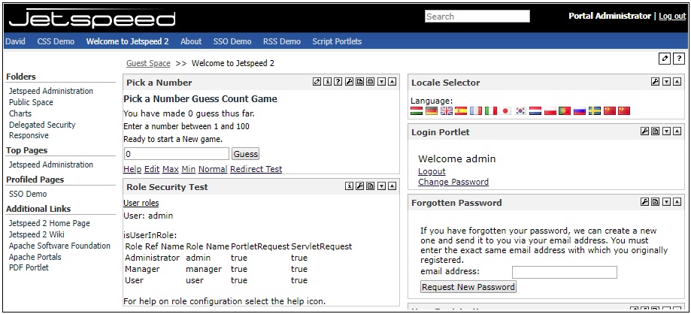Open the User roles link

(141, 203)
